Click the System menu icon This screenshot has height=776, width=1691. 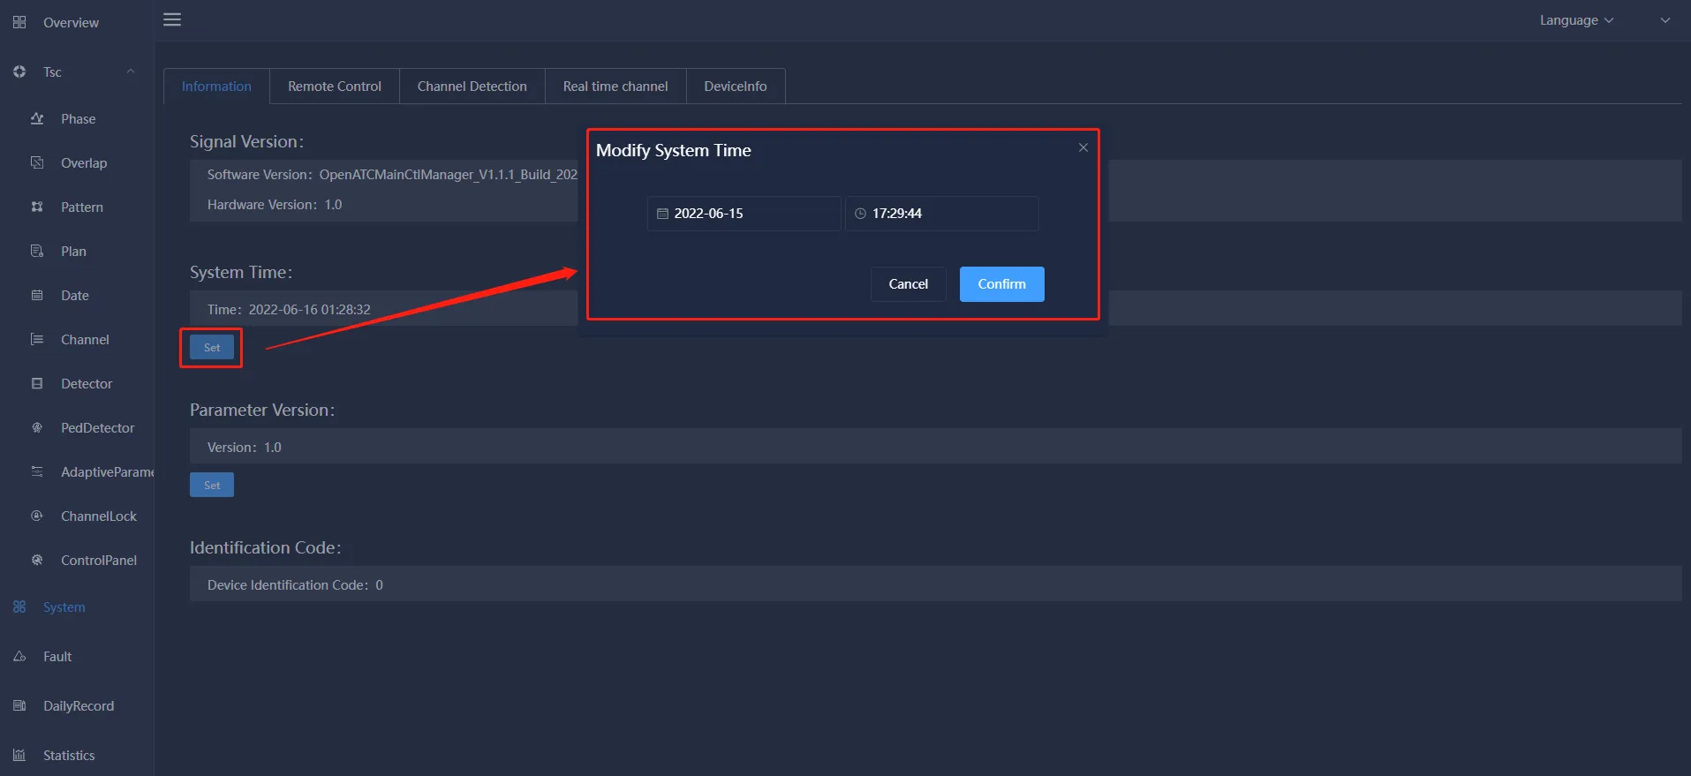point(19,606)
